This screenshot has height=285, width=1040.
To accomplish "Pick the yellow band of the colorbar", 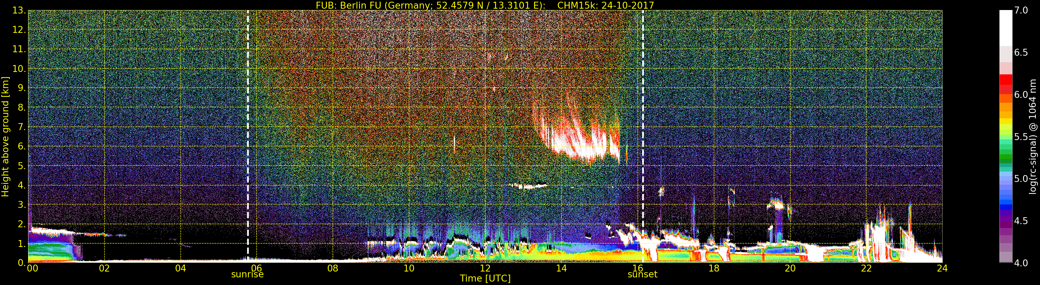I will 1006,121.
